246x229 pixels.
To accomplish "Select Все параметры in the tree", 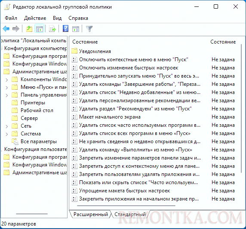I will 39,141.
